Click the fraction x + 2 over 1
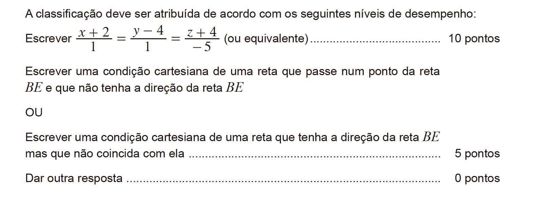The image size is (538, 201). point(94,39)
